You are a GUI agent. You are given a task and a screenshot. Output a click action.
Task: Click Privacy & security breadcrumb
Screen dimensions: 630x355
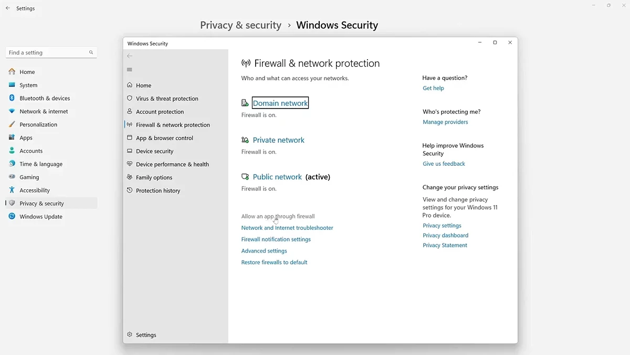[x=240, y=25]
